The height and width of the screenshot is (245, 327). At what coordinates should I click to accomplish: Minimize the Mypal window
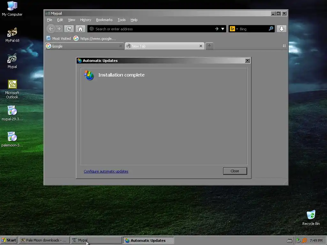coord(273,13)
